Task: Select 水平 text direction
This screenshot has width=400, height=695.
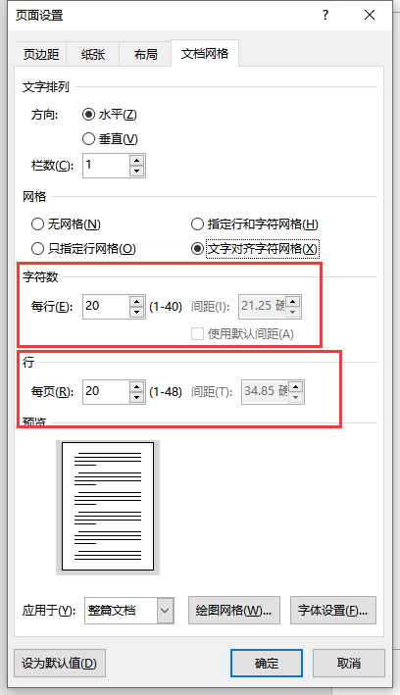Action: pos(109,115)
